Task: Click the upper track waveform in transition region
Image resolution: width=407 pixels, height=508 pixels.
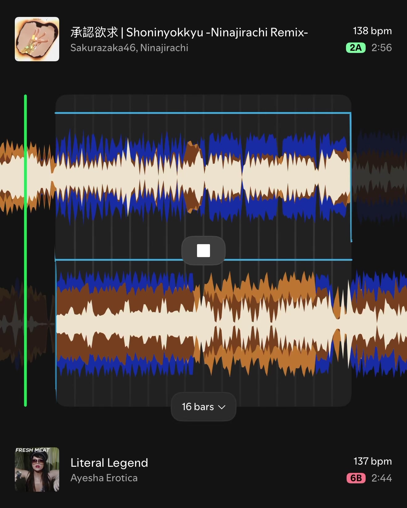Action: click(x=203, y=176)
